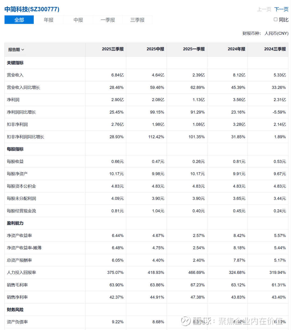Viewport: 291px width, 330px height.
Task: Click the 112.42% growth value
Action: 156,137
